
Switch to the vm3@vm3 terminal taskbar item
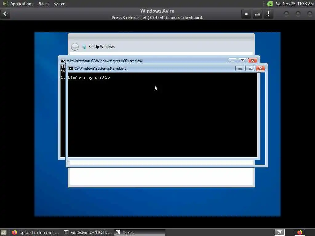point(88,232)
